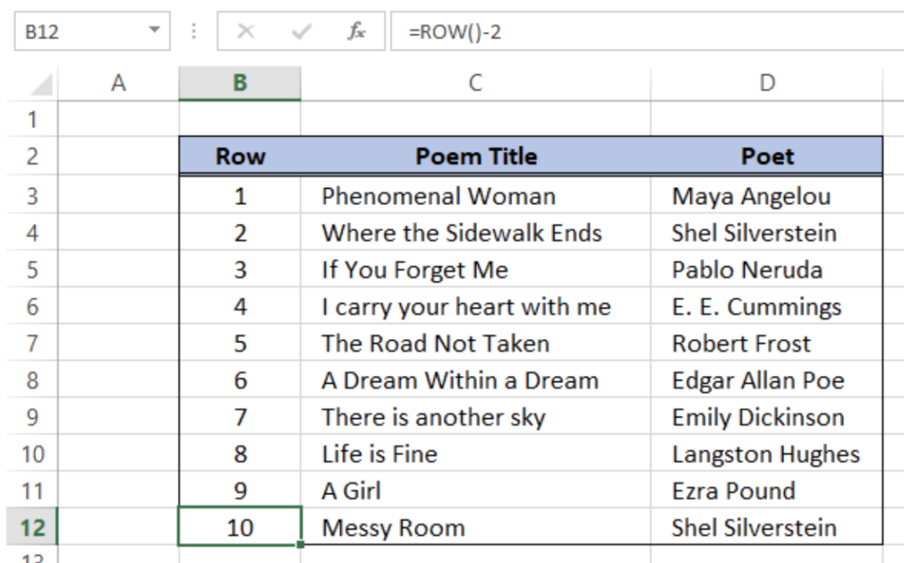Image resolution: width=904 pixels, height=563 pixels.
Task: Open the Name Box dropdown arrow
Action: point(155,32)
